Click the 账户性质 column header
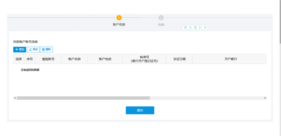This screenshot has width=281, height=136. click(105, 59)
